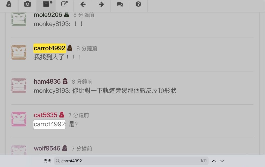Click ham4836 username
Viewport: 265px width, 167px height.
(x=47, y=82)
